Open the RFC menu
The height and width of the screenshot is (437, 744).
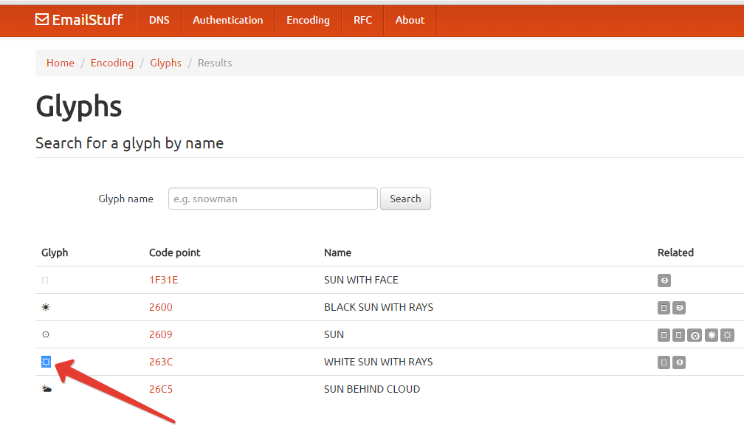click(x=362, y=20)
